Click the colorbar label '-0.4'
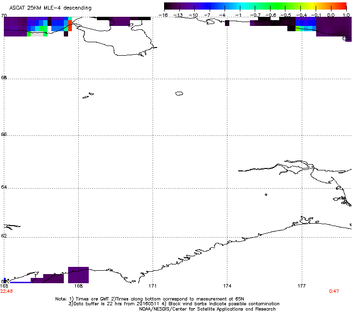 (302, 15)
